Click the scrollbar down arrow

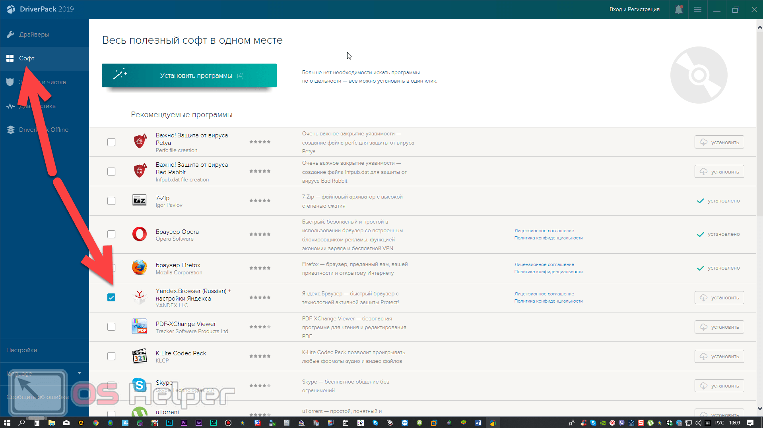759,409
